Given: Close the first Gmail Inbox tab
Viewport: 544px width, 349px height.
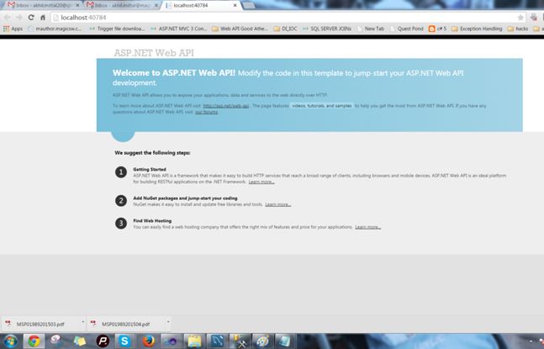Looking at the screenshot, I should coord(77,6).
